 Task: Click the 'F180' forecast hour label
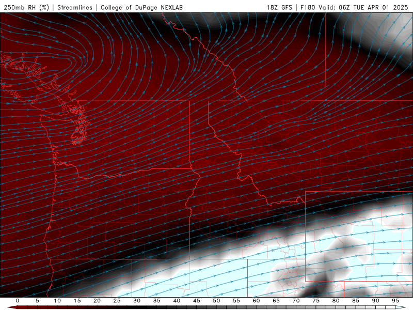(x=308, y=7)
